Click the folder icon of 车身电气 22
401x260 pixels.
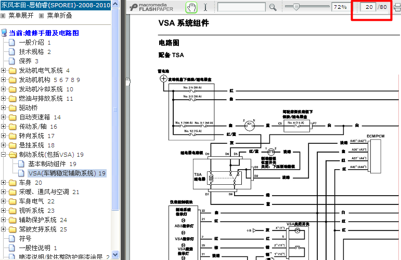click(12, 201)
